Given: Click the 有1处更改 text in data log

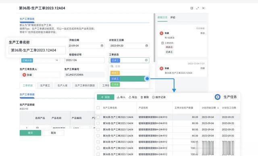Looking at the screenshot, I should click(x=169, y=37).
